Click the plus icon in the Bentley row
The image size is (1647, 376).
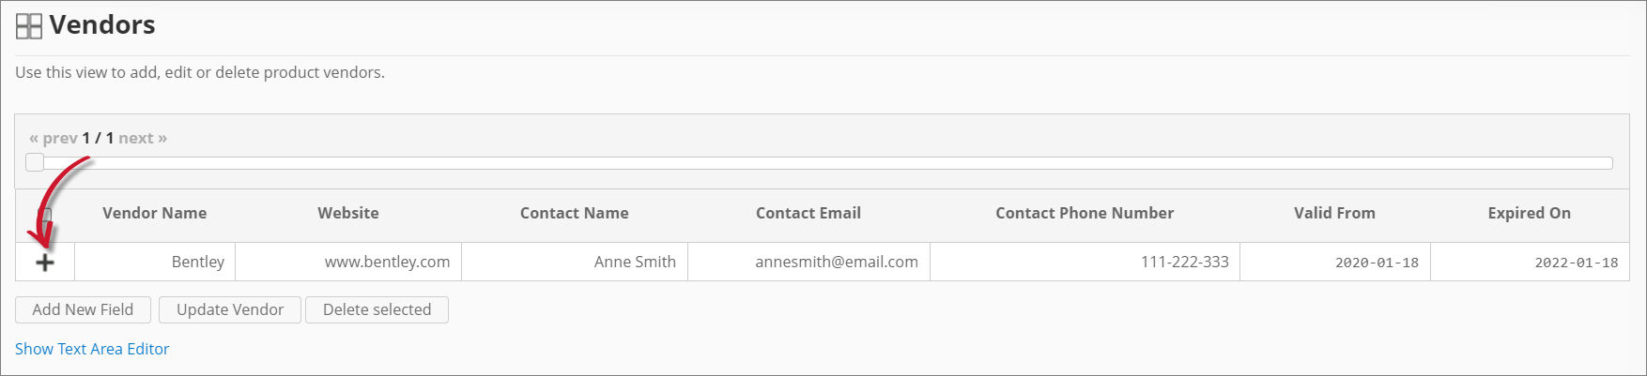tap(45, 263)
